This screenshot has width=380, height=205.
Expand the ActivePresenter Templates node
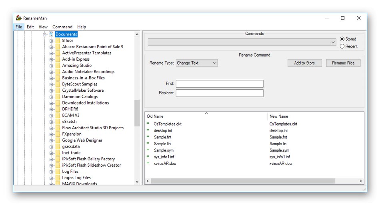click(51, 53)
